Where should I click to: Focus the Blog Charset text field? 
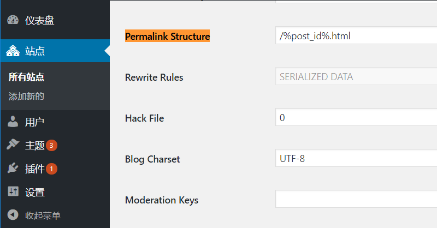click(x=356, y=159)
